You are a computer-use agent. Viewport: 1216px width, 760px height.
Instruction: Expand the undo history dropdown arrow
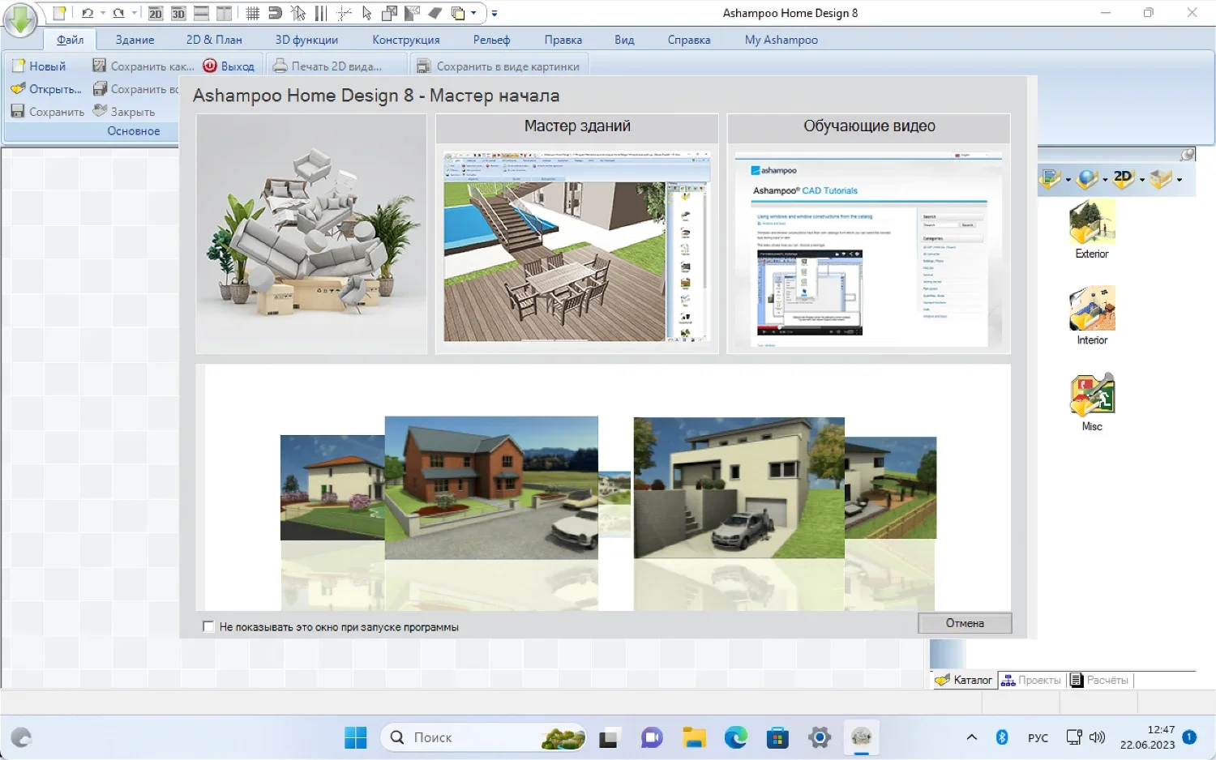[103, 13]
